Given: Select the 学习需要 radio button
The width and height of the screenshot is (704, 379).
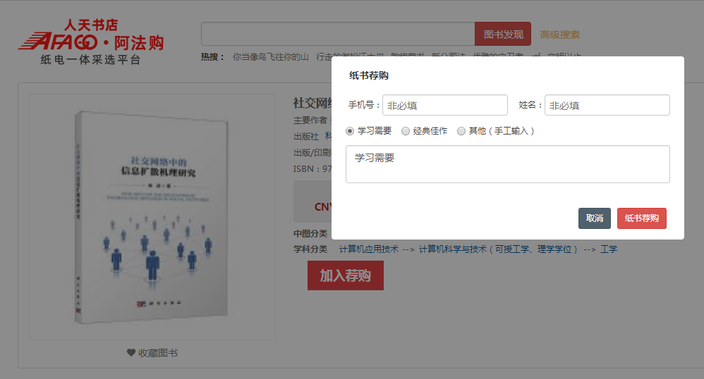Looking at the screenshot, I should point(351,131).
